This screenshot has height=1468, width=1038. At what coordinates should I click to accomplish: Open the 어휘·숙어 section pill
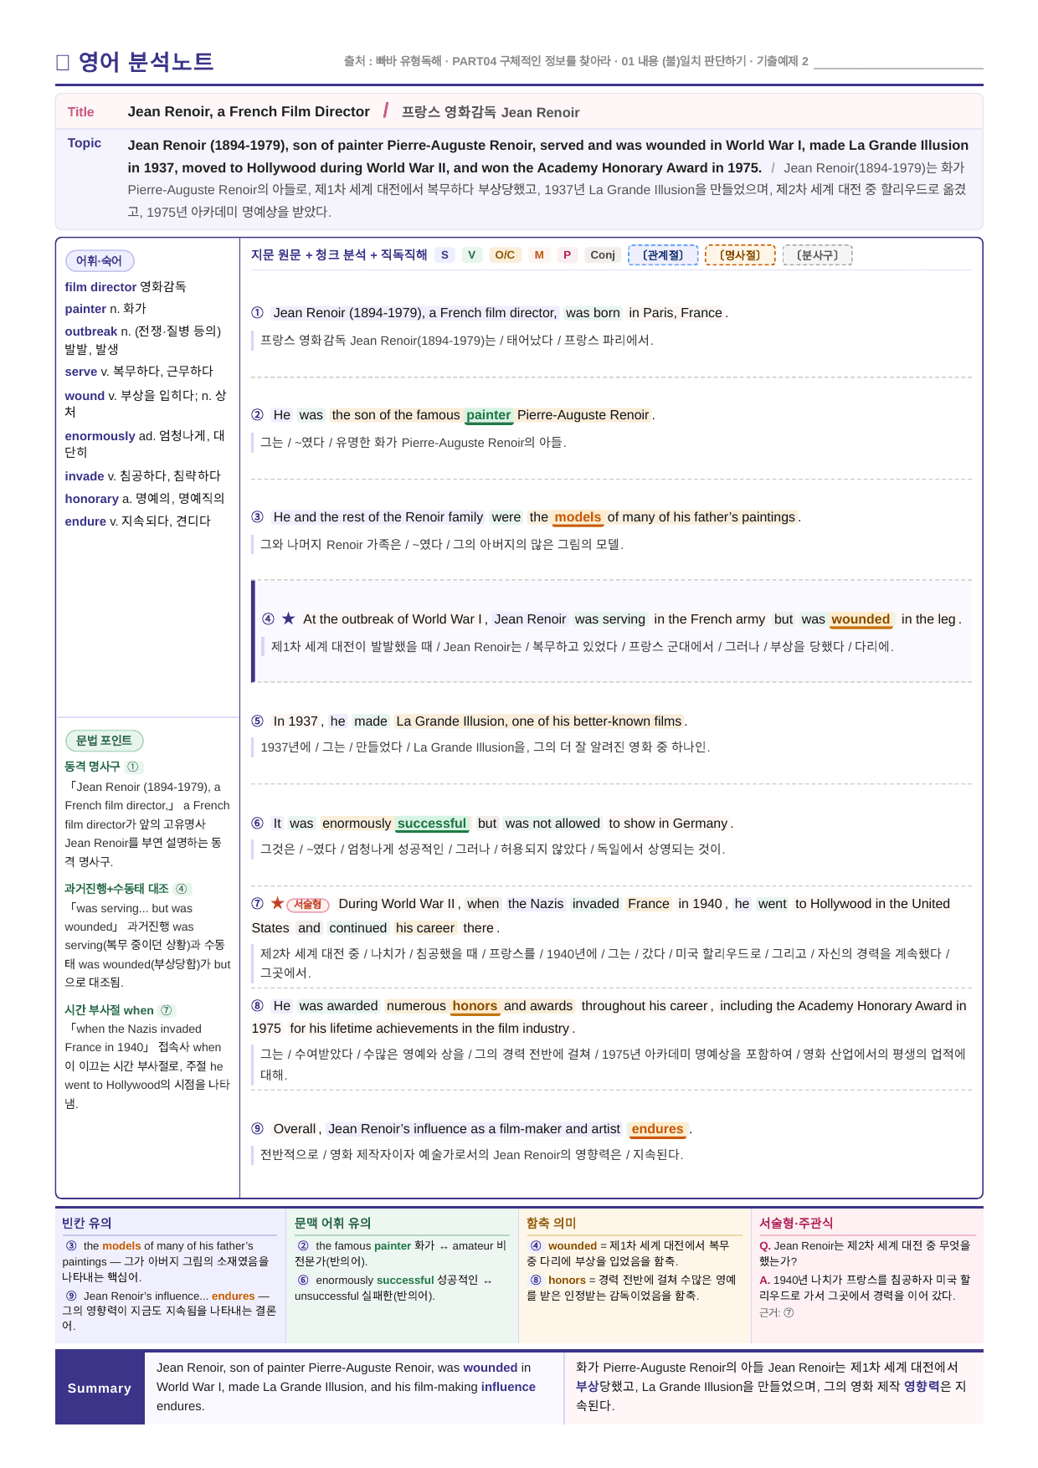pos(100,261)
